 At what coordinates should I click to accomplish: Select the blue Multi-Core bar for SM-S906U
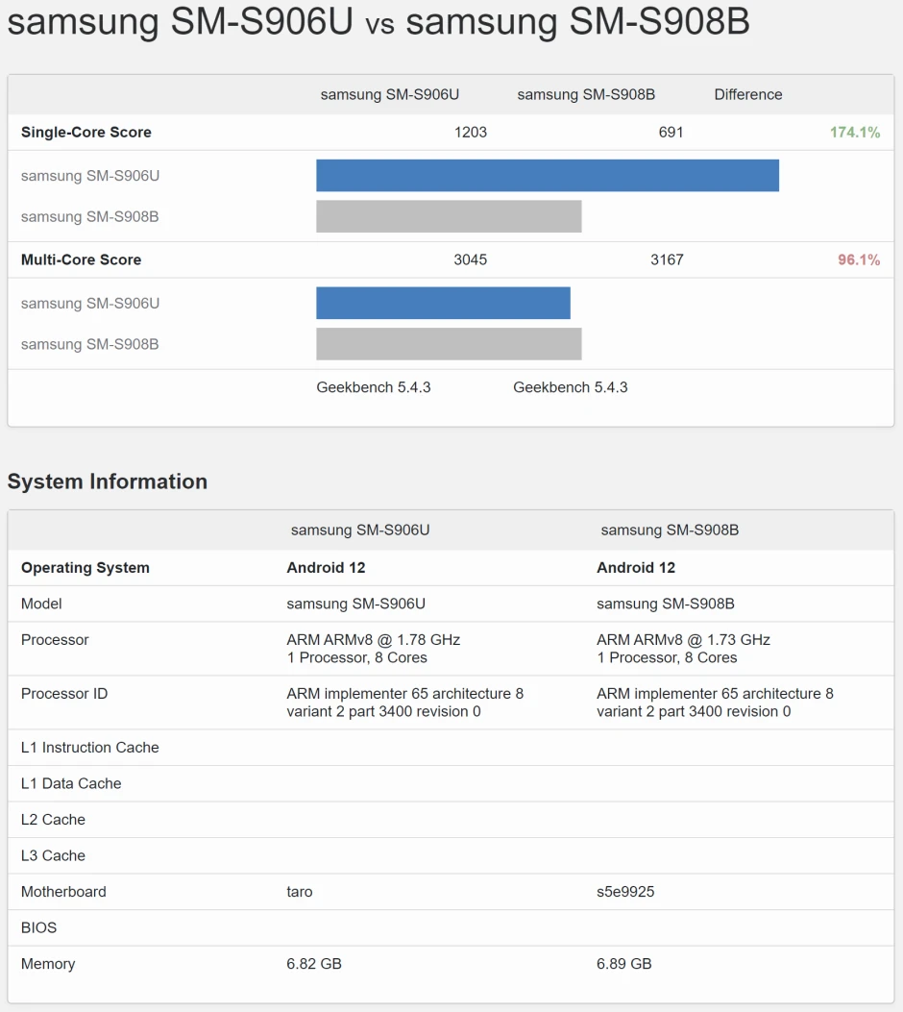click(443, 303)
